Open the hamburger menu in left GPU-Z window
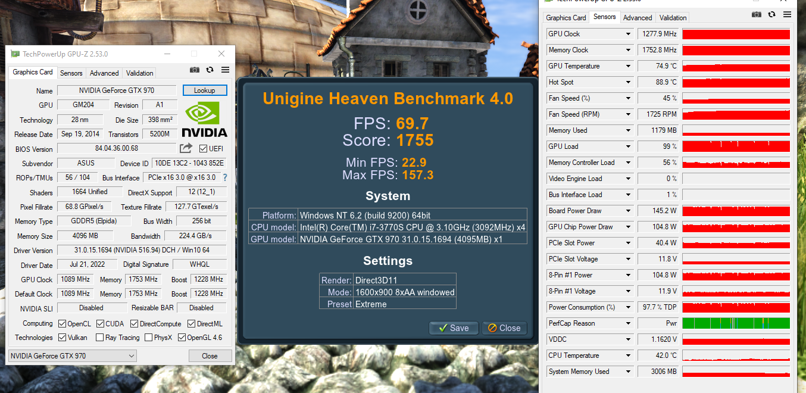 tap(225, 70)
